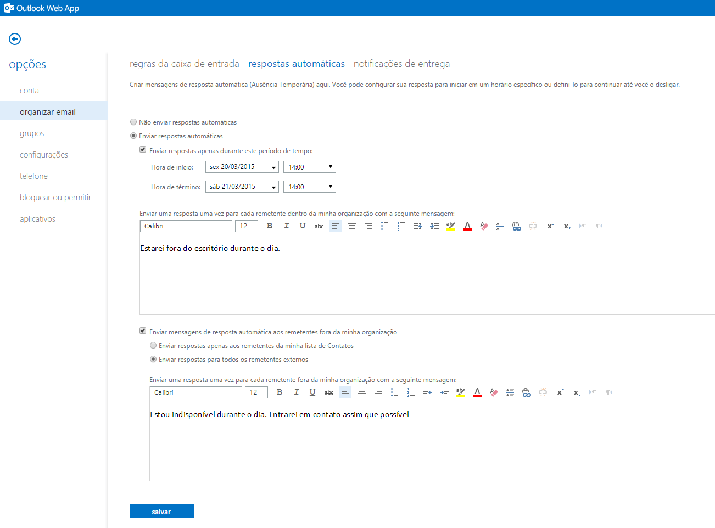Click Bold in the external message toolbar
Image resolution: width=715 pixels, height=528 pixels.
(280, 392)
